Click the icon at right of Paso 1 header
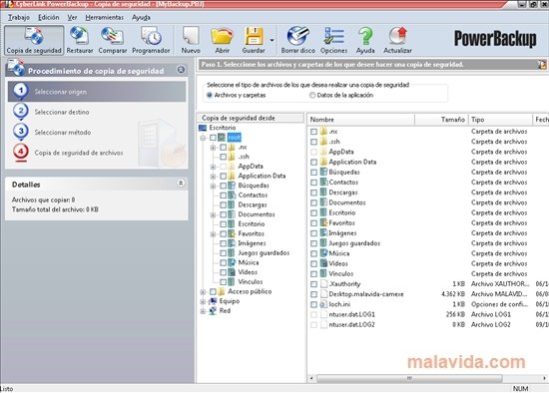This screenshot has height=393, width=549. coord(542,65)
